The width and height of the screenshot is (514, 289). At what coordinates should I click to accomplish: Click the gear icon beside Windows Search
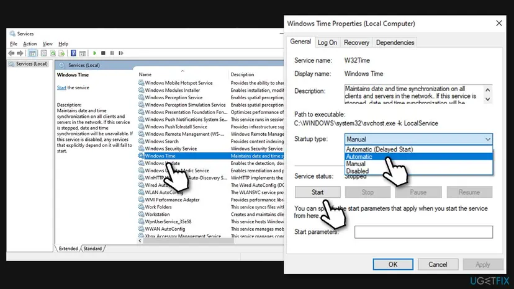coord(142,141)
